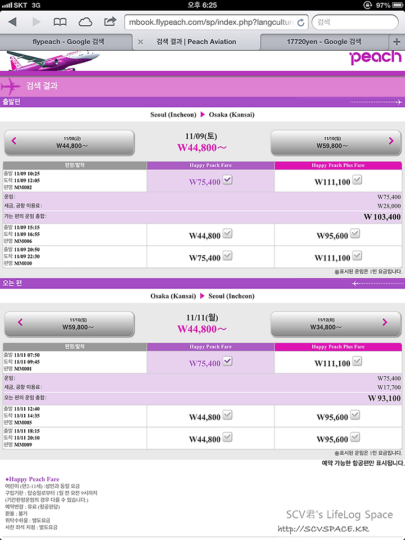
Task: Select MM002 Happy Peach Plus W111,100 checkbox
Action: (357, 179)
